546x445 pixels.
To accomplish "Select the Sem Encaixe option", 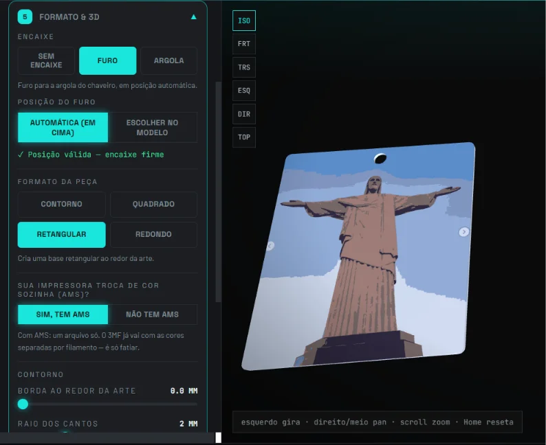I will (x=46, y=60).
